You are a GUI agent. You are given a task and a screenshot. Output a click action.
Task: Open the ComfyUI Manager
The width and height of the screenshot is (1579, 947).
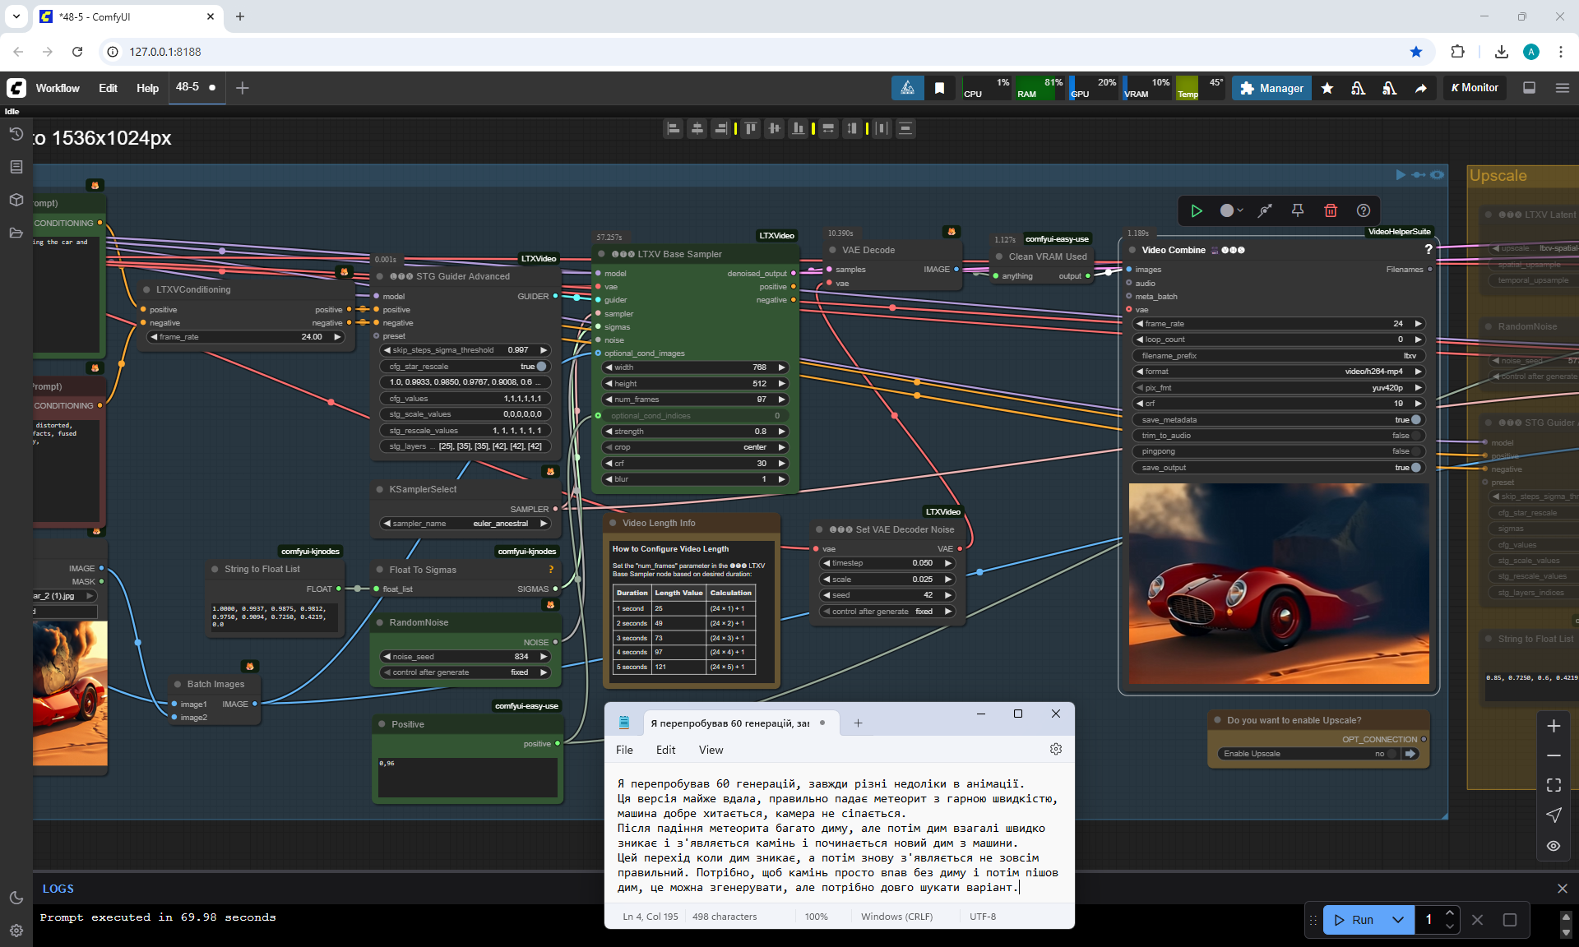(1271, 88)
